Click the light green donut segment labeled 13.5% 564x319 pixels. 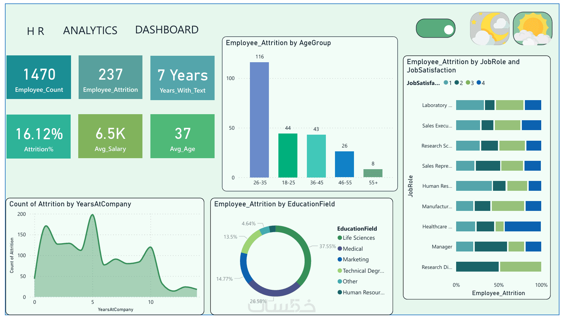click(250, 241)
